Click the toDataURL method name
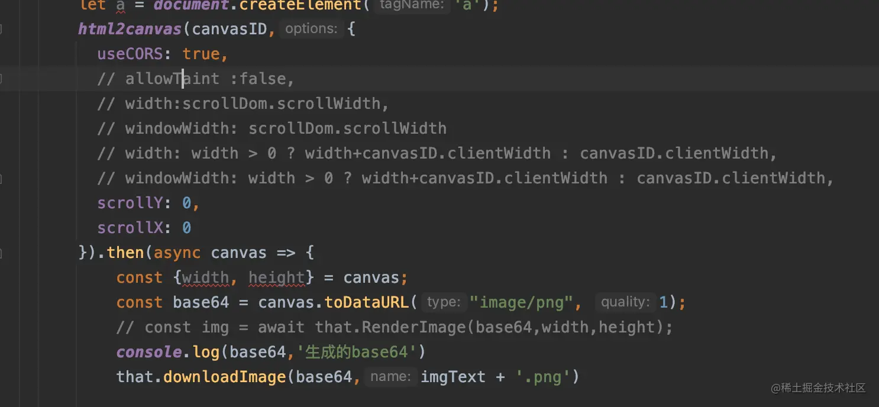The image size is (879, 407). [x=367, y=302]
